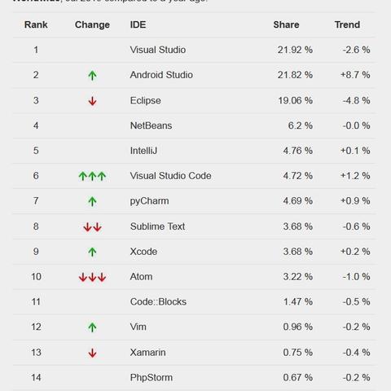
Task: Click the Rank column header
Action: (36, 24)
